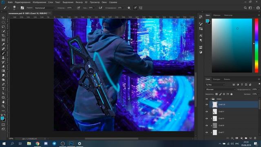Click the share image button
The width and height of the screenshot is (261, 147).
258,8
